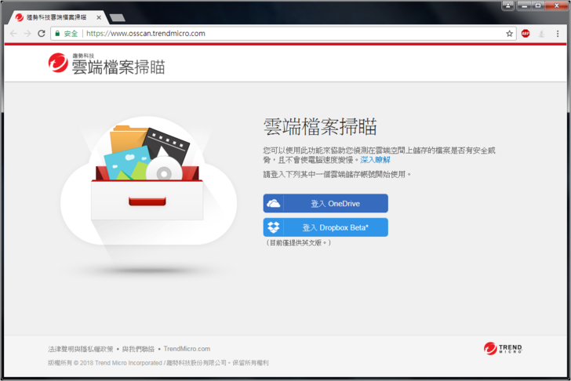Click the green secure padlock icon
The width and height of the screenshot is (571, 381).
tap(57, 34)
